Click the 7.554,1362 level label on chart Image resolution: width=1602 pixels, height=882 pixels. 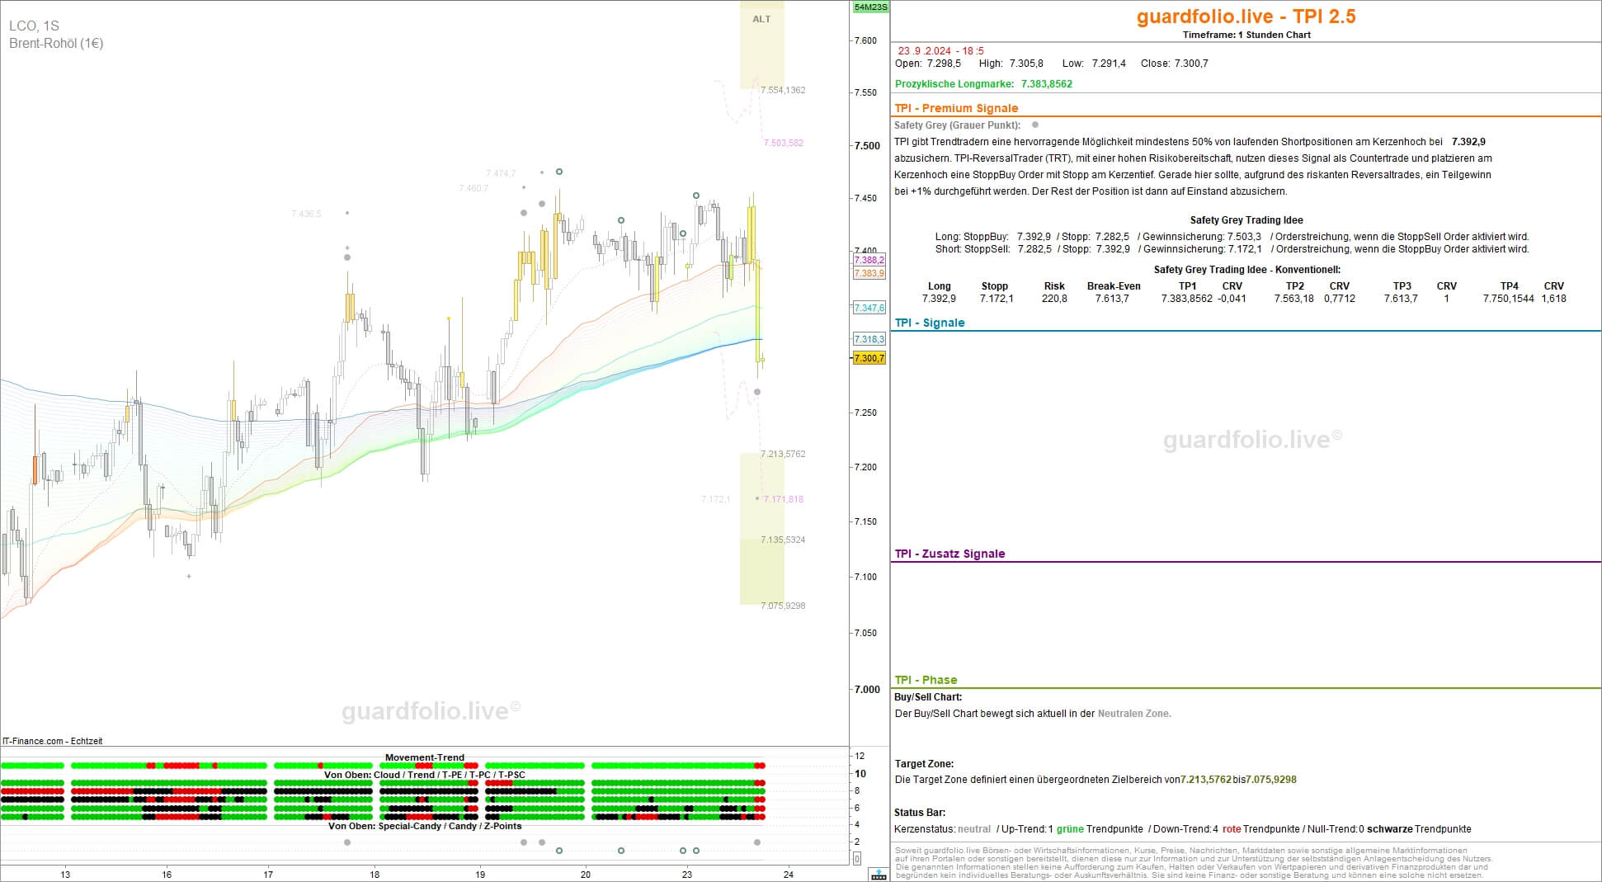[783, 90]
